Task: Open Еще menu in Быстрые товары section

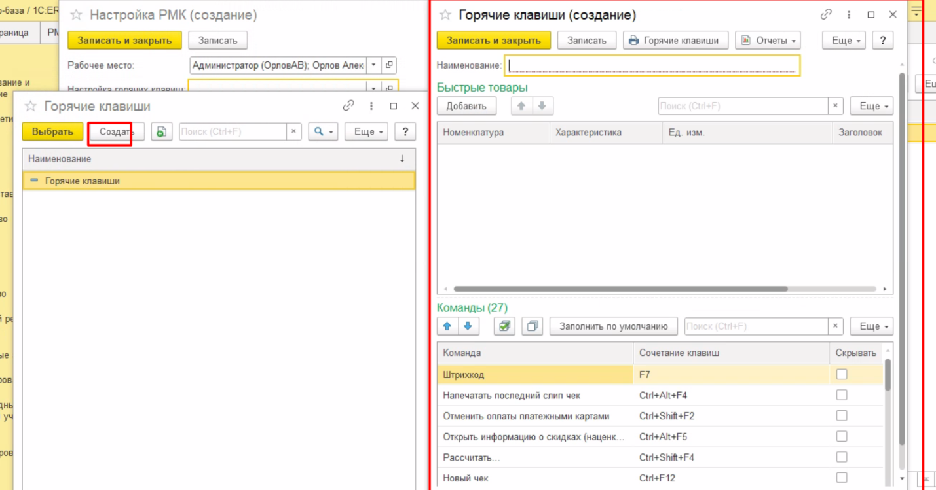Action: pos(872,106)
